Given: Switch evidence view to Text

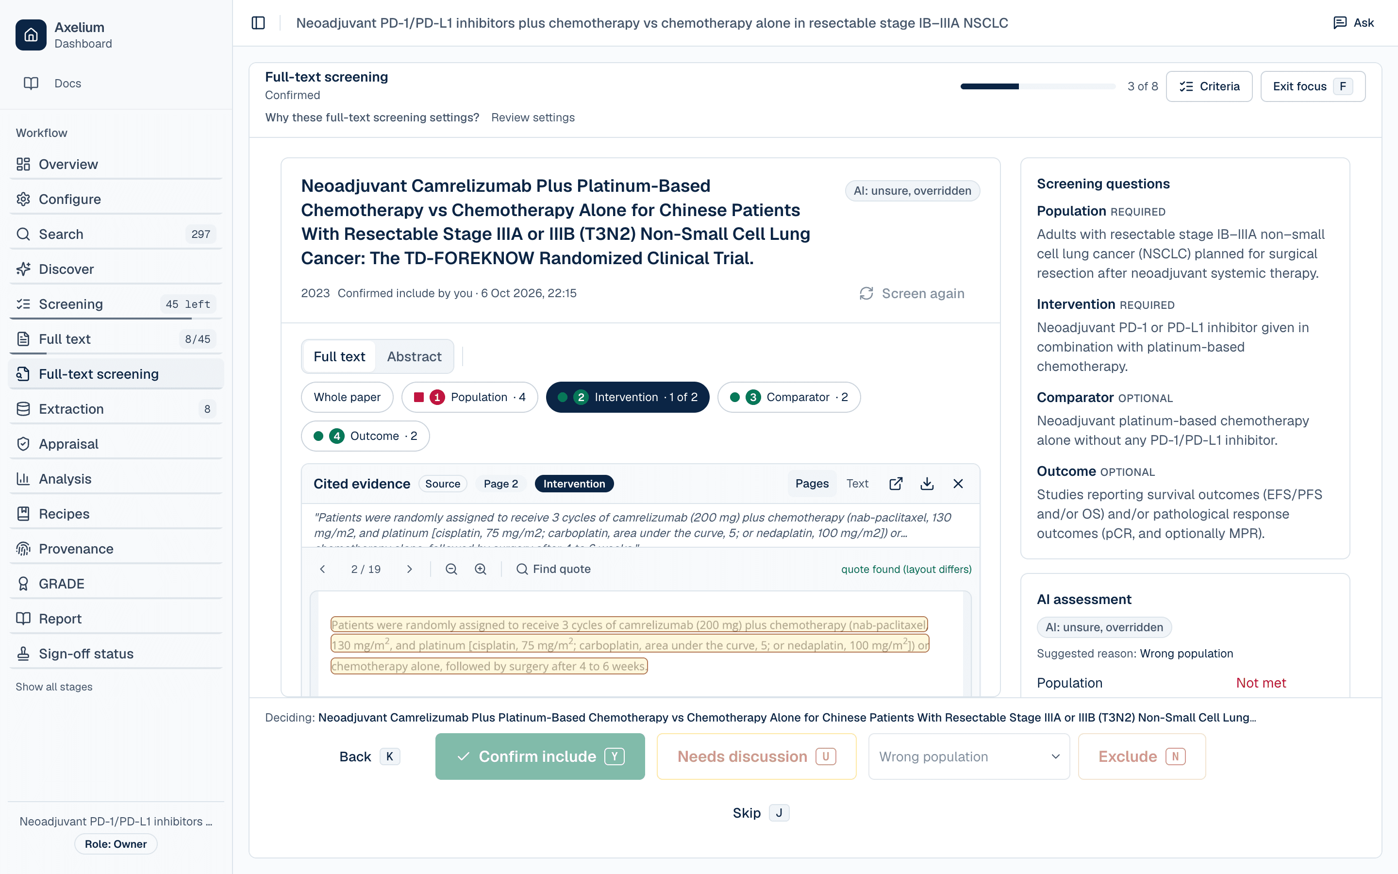Looking at the screenshot, I should coord(857,484).
